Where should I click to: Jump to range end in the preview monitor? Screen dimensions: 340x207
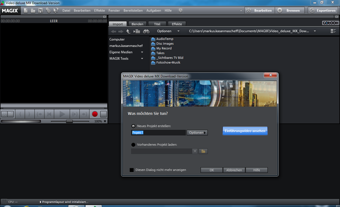[x=84, y=114]
